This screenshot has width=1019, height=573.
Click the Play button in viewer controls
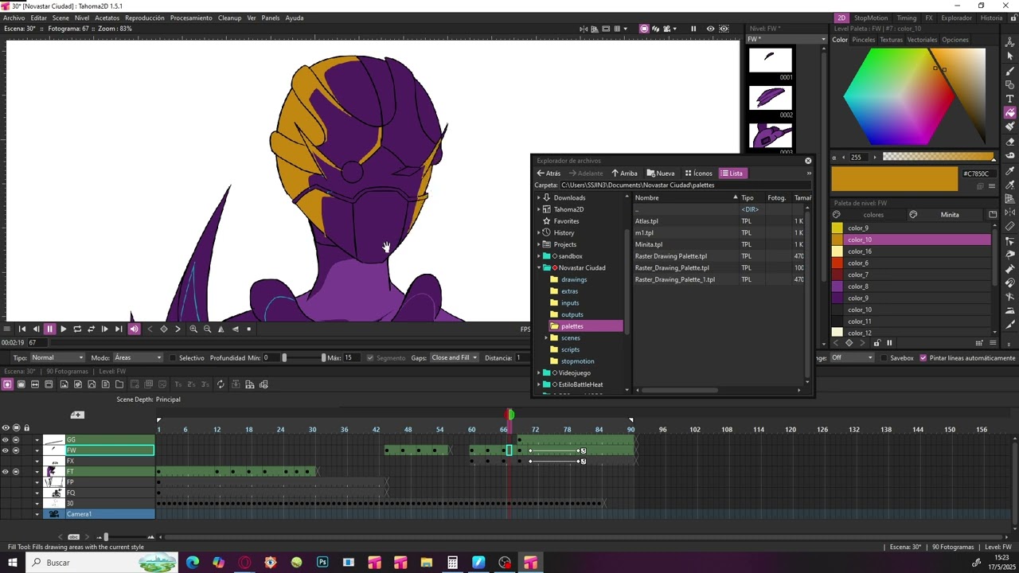[63, 329]
